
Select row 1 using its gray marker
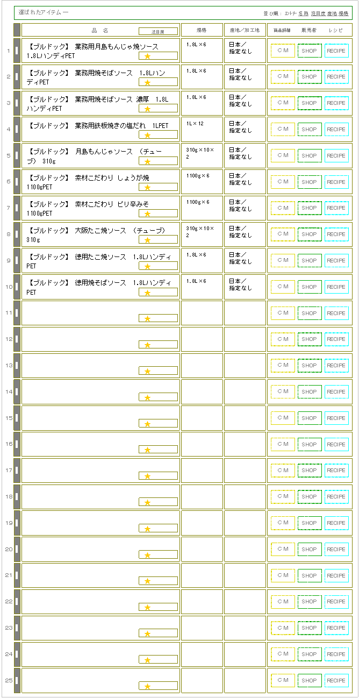pyautogui.click(x=17, y=51)
